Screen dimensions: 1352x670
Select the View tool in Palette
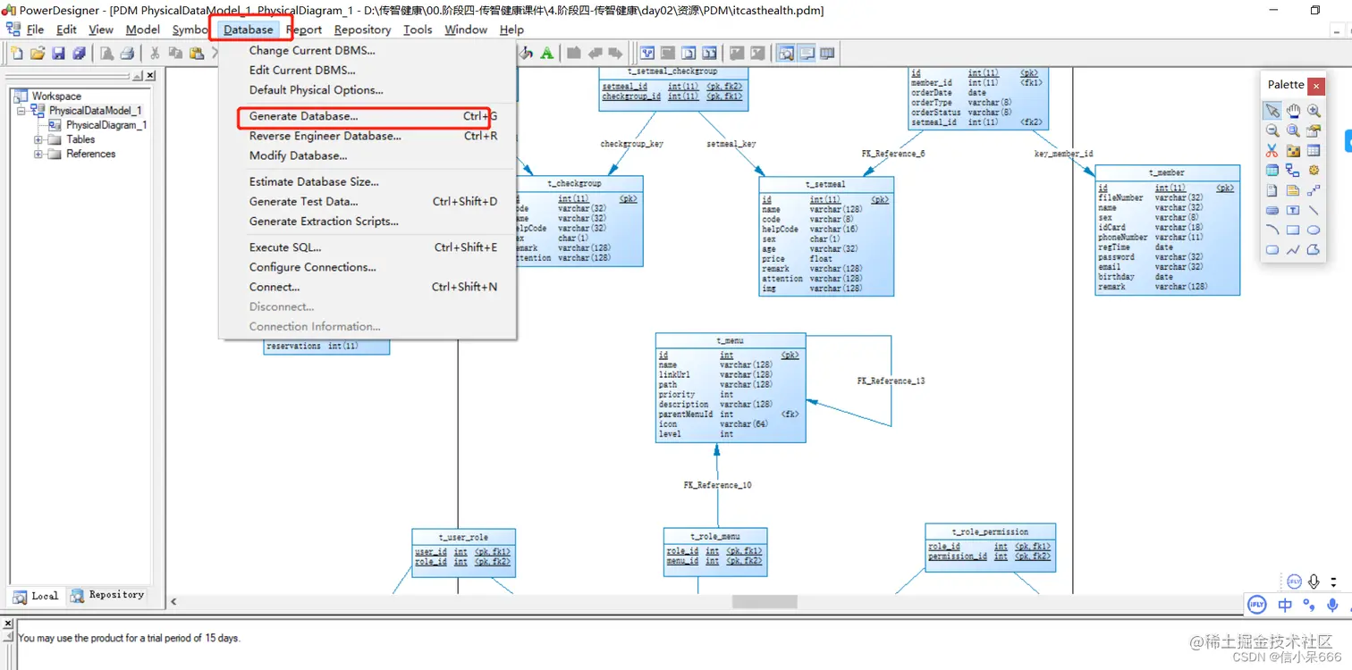click(1272, 170)
